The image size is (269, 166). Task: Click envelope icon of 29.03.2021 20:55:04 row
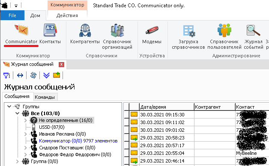(134, 153)
